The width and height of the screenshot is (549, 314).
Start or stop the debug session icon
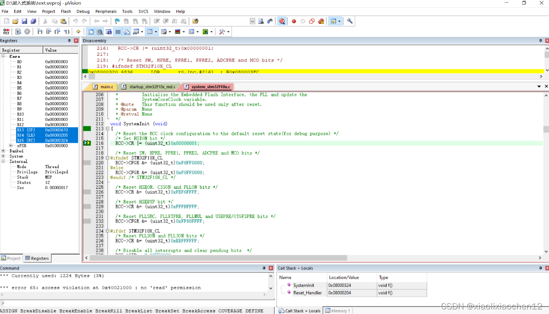(282, 21)
